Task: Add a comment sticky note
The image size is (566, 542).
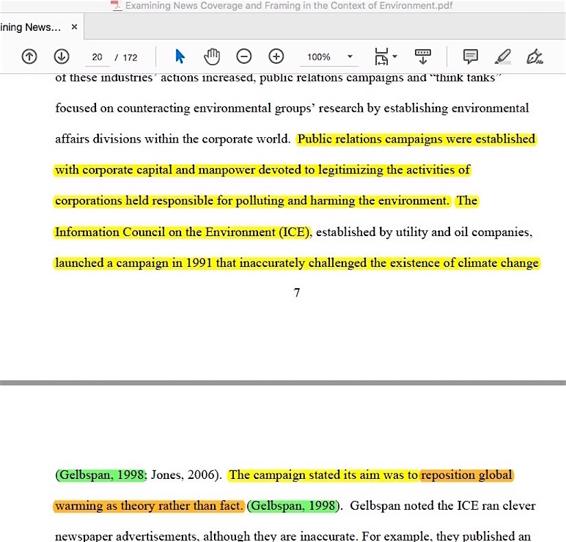Action: [470, 57]
